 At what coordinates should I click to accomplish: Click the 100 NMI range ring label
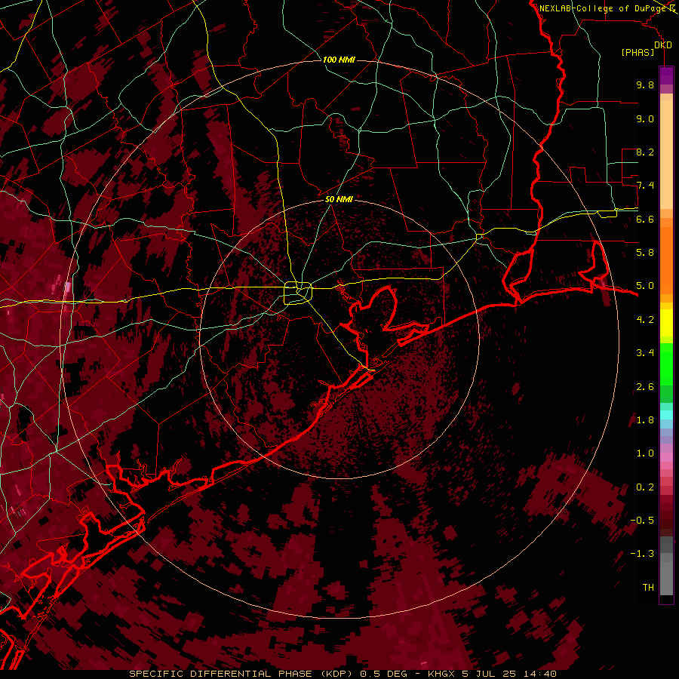[339, 60]
